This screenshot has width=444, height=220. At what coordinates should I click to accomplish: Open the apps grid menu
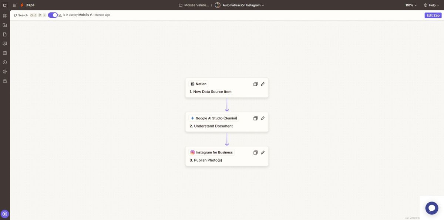(14, 5)
